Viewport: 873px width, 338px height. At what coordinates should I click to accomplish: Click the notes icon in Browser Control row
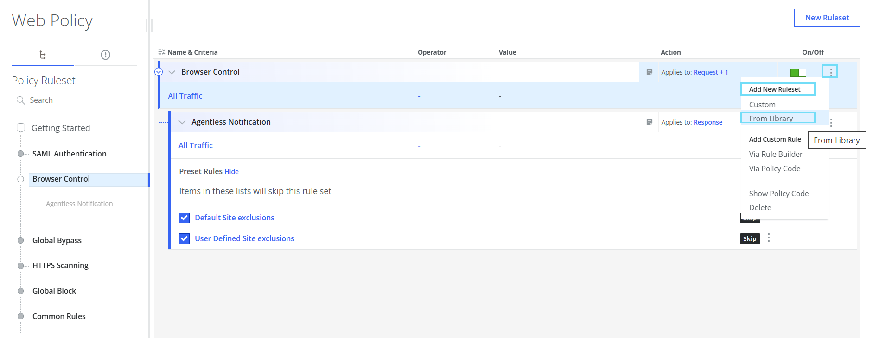(x=649, y=72)
